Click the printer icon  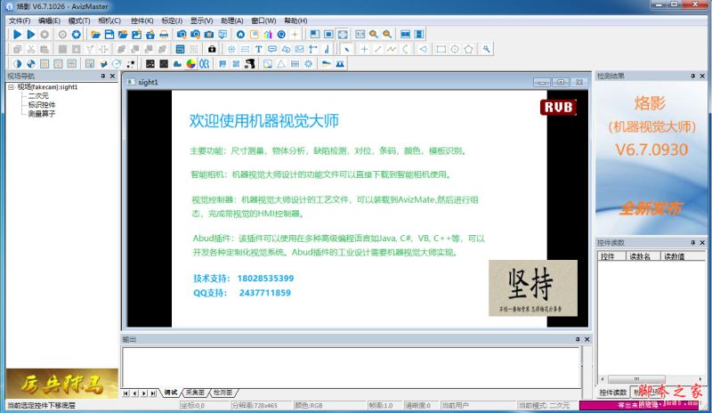pyautogui.click(x=164, y=34)
